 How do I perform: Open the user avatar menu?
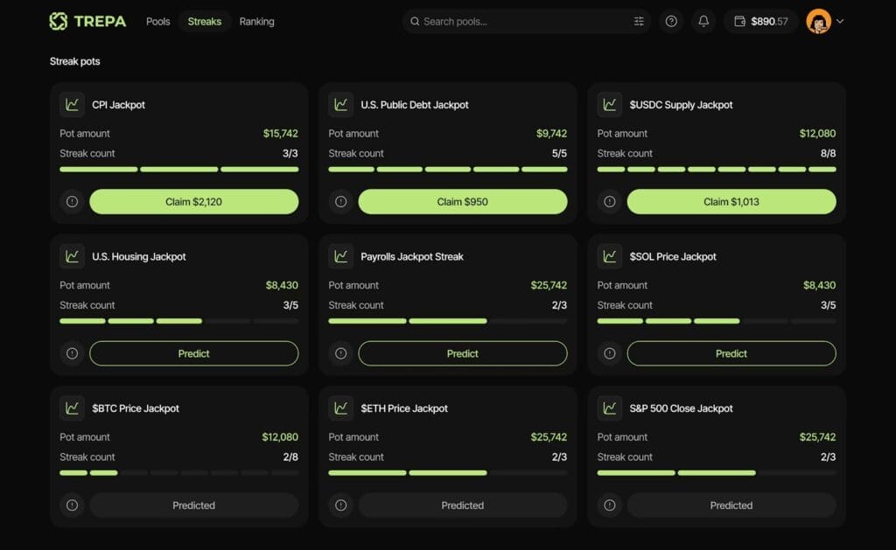click(818, 21)
